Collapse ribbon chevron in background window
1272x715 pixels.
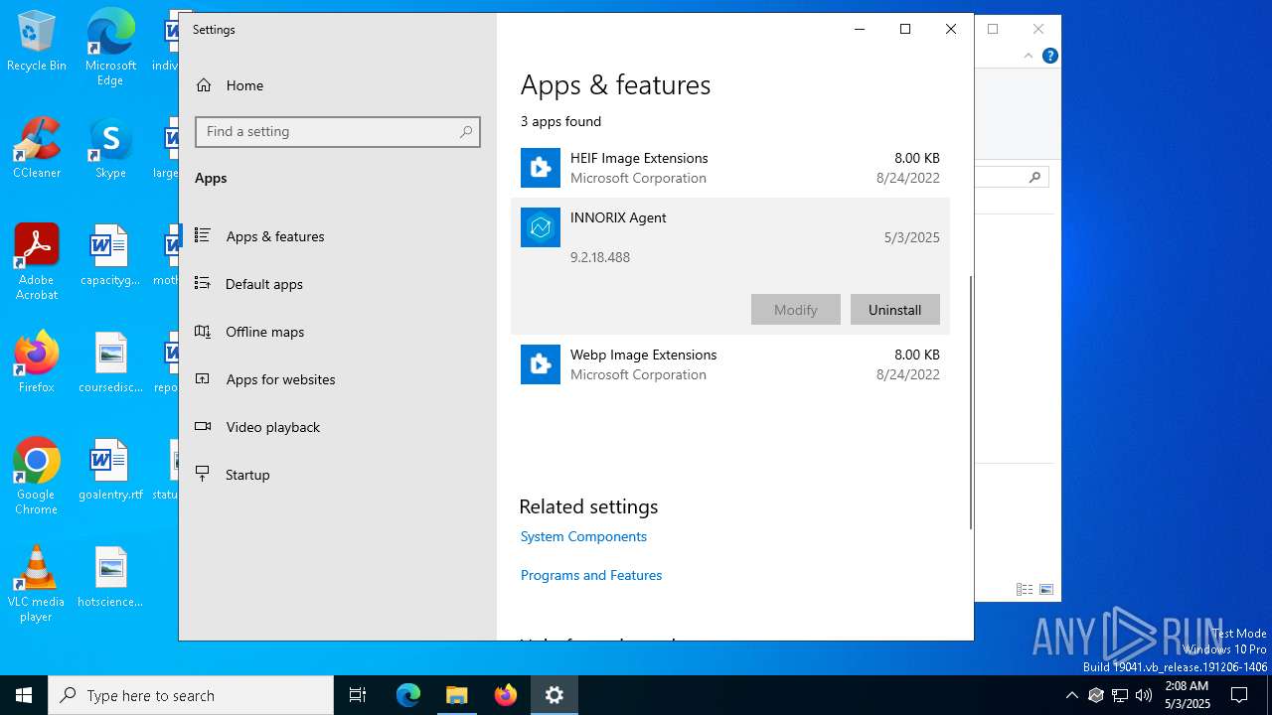pos(1028,56)
